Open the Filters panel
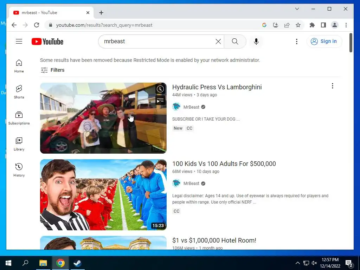Image resolution: width=360 pixels, height=270 pixels. pos(53,70)
